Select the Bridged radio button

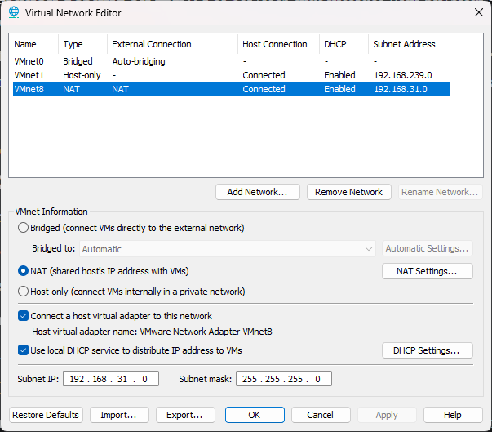(24, 228)
